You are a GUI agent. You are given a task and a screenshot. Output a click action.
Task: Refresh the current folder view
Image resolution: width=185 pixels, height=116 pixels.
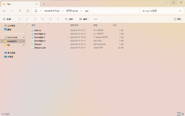pyautogui.click(x=28, y=11)
